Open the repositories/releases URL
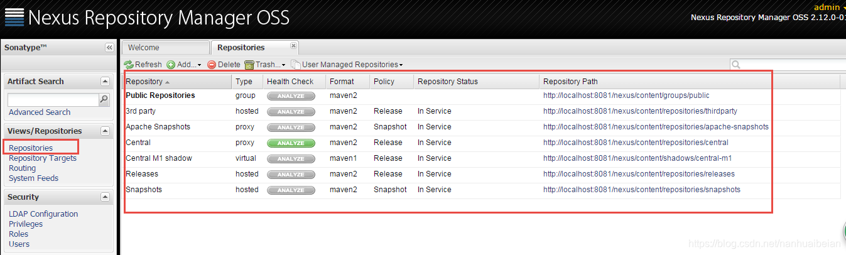The height and width of the screenshot is (255, 846). [x=639, y=175]
